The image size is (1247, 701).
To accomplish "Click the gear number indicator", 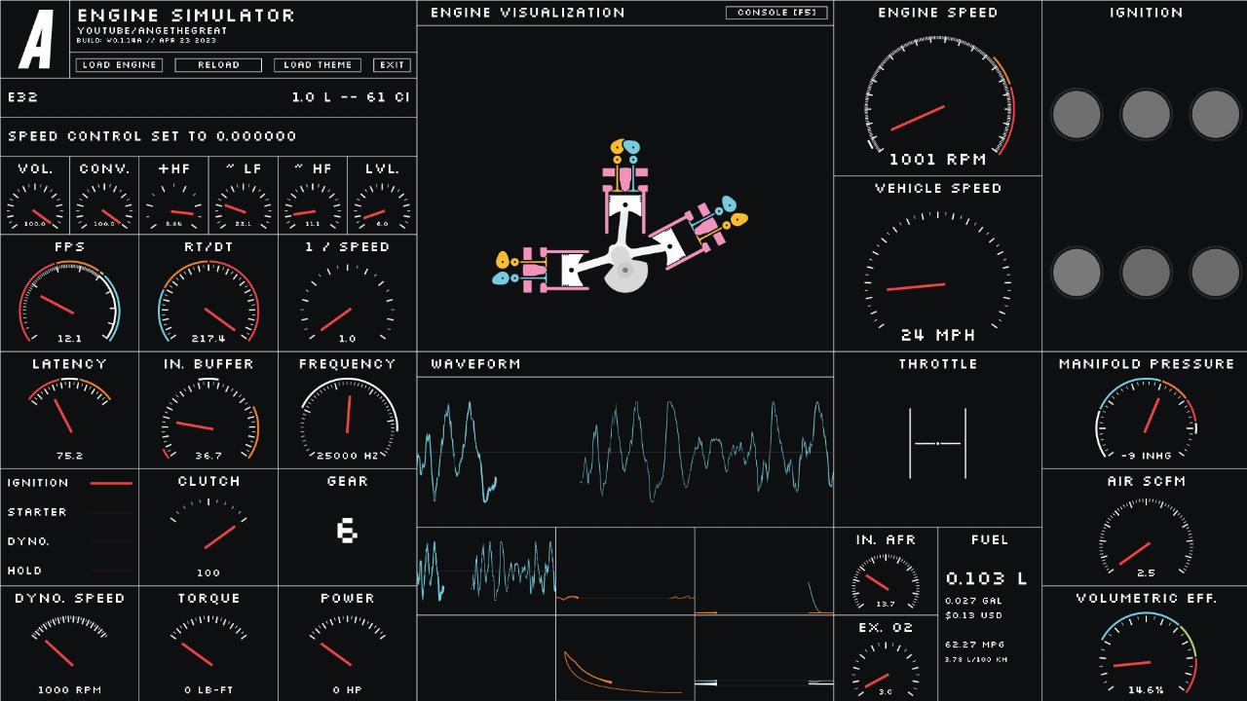I will (x=347, y=531).
